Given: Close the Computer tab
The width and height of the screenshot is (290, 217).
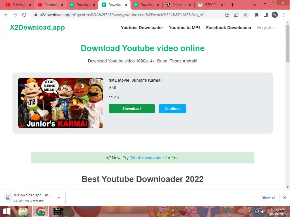Looking at the screenshot, I should 190,5.
